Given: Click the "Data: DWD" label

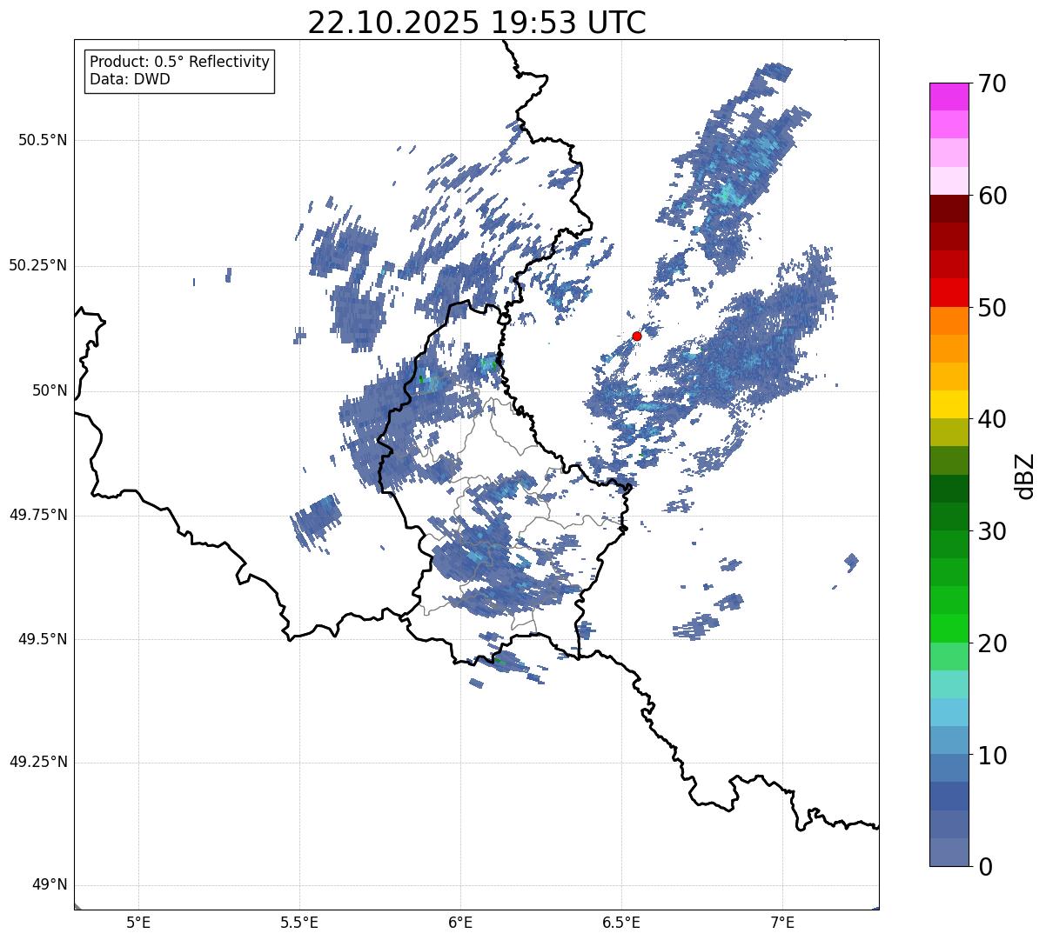Looking at the screenshot, I should pos(131,79).
